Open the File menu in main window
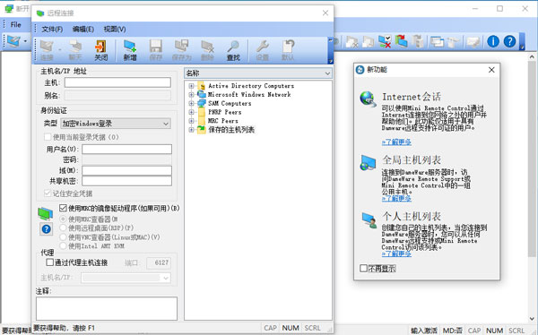Image resolution: width=538 pixels, height=335 pixels. 16,25
